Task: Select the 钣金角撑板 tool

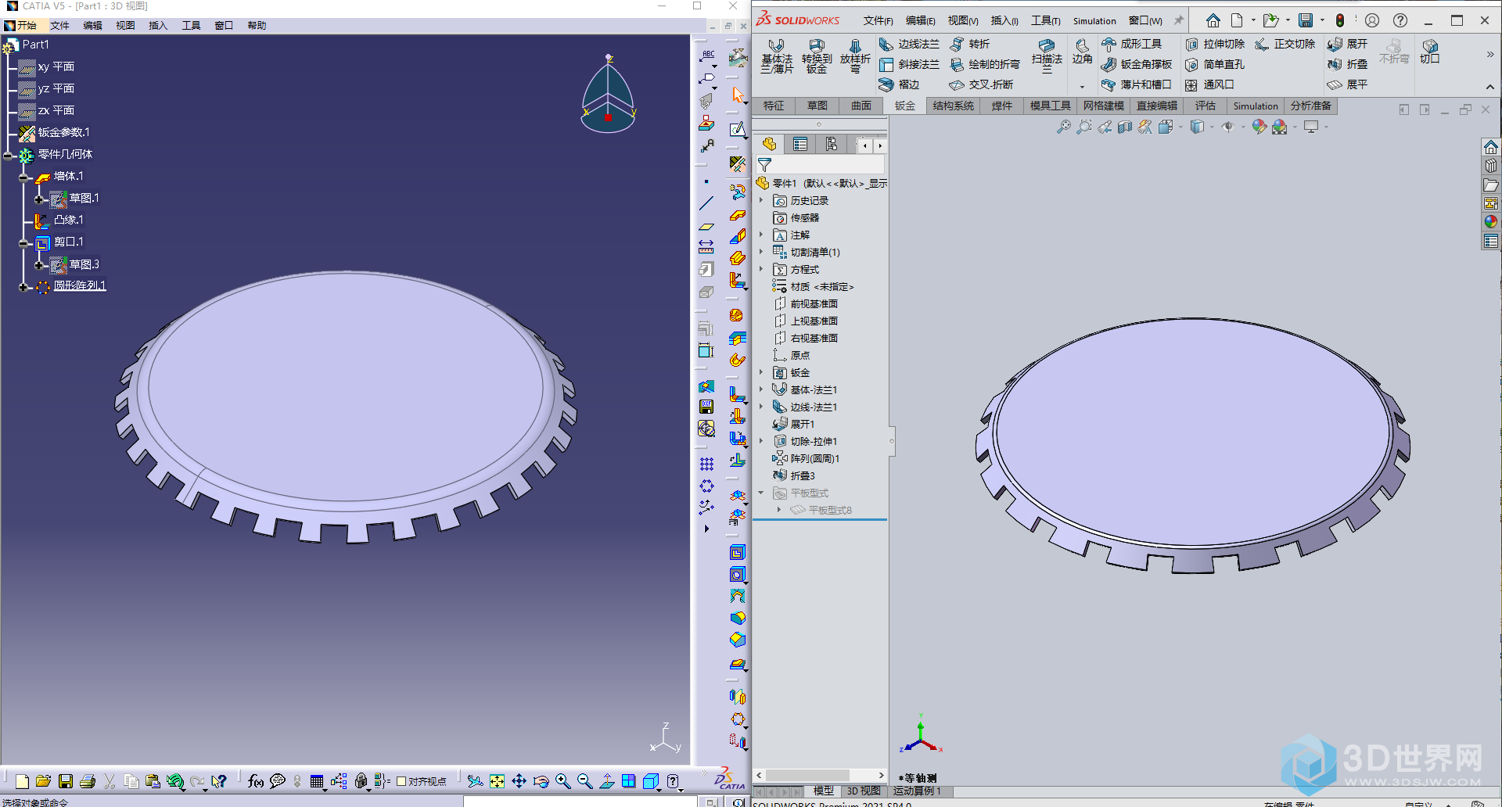Action: pos(1137,65)
